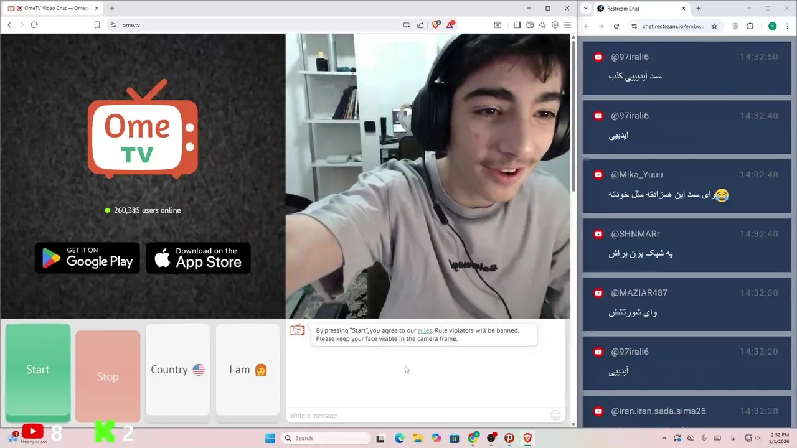Screen dimensions: 797x448
Task: Click the cast media icon in address bar
Action: click(x=407, y=25)
